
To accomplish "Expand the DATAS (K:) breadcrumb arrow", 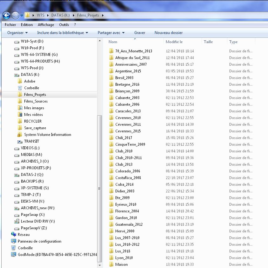I will click(x=73, y=15).
